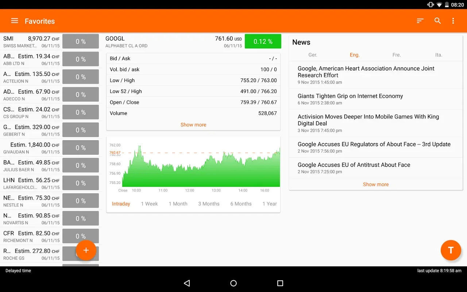Screen dimensions: 467x292
Task: Toggle ABB LTD N percent button
Action: (81, 59)
